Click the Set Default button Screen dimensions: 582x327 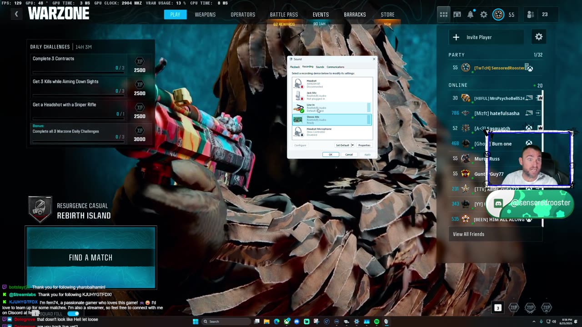tap(342, 145)
